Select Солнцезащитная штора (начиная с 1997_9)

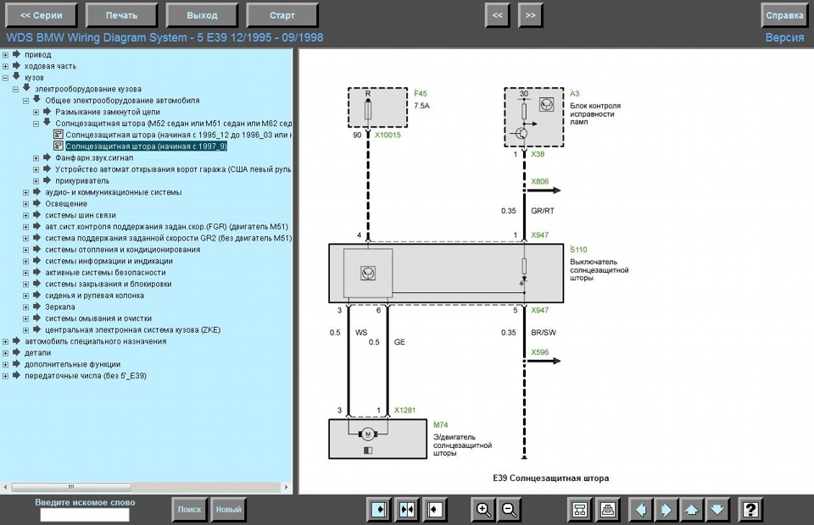[147, 146]
